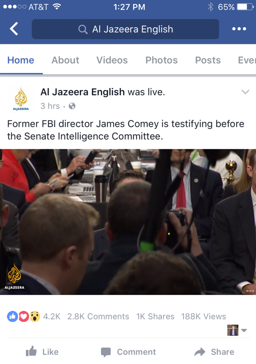Screen dimensions: 256x364
Task: Tap the wow face reaction icon
Action: point(35,316)
